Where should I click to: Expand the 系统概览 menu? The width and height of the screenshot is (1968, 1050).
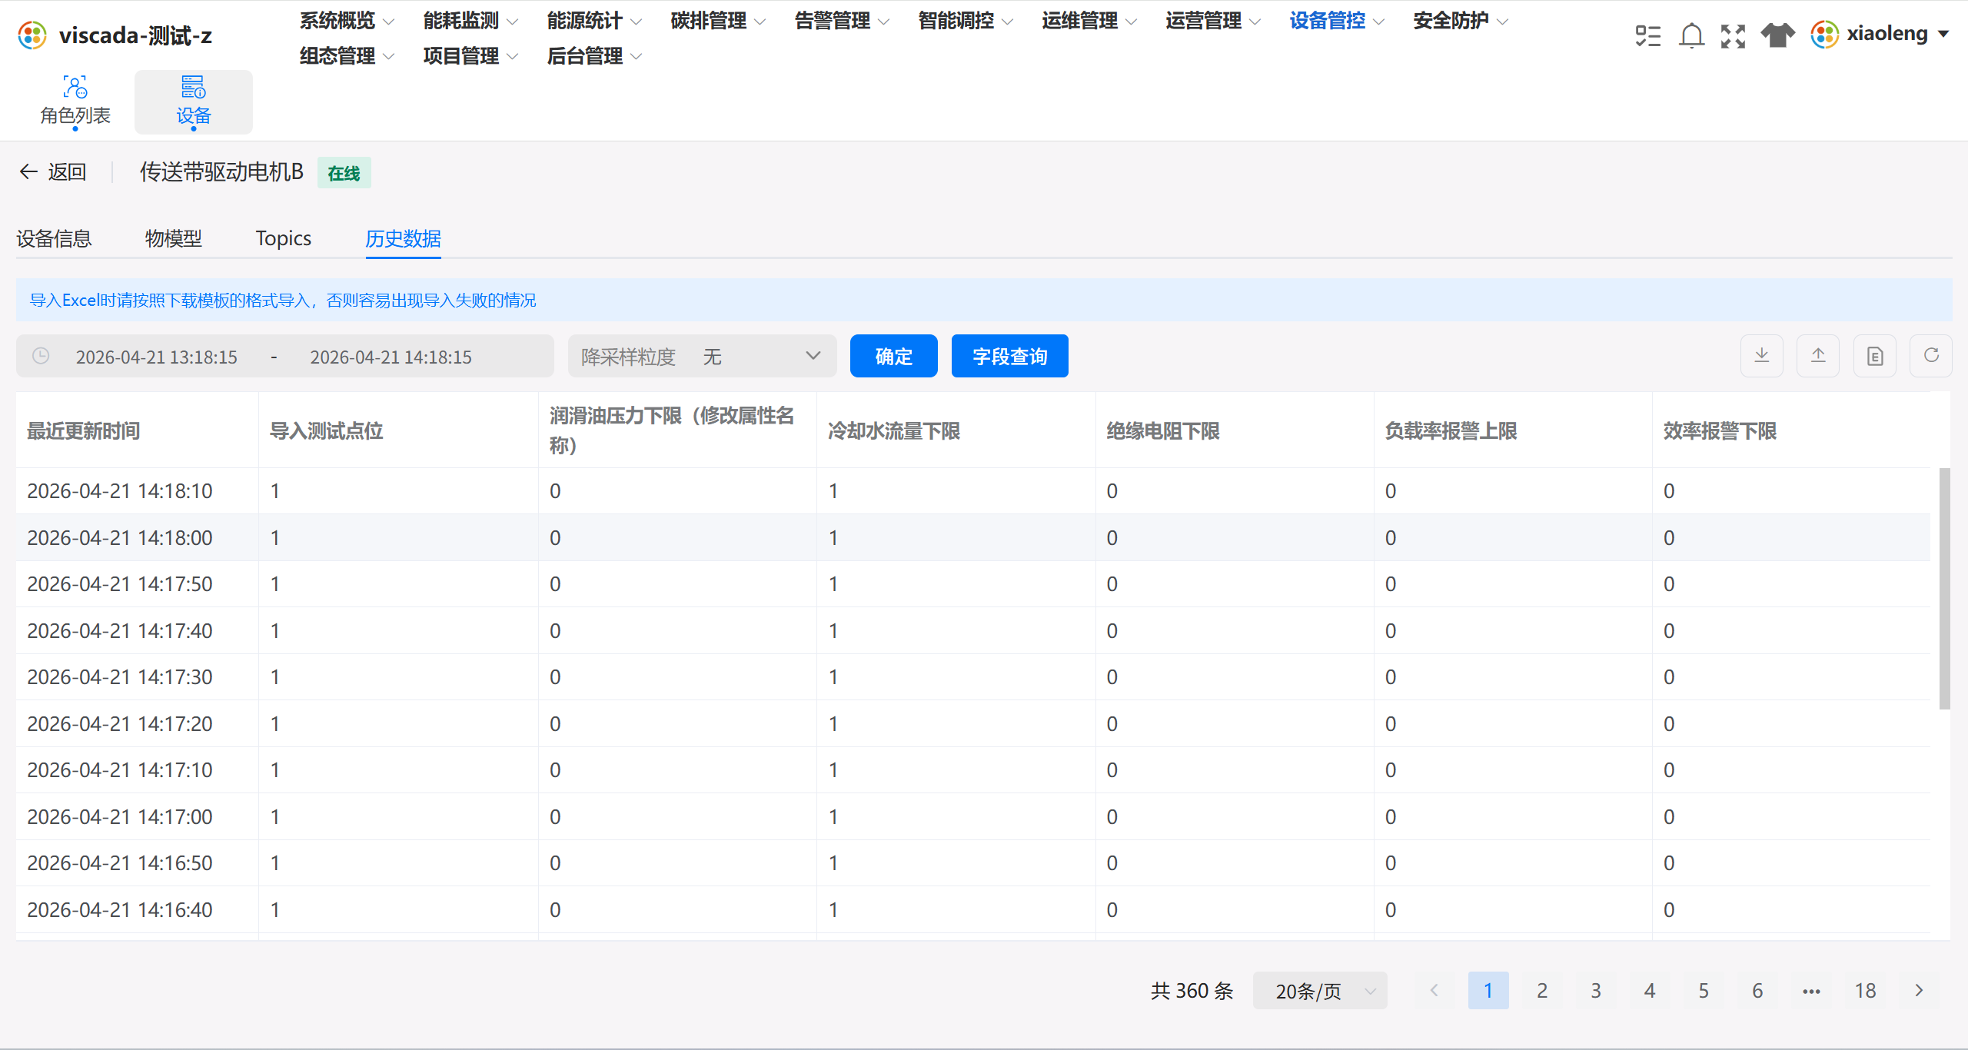coord(347,21)
